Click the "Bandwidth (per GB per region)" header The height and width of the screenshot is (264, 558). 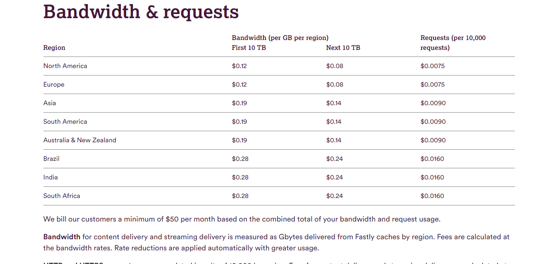tap(280, 38)
